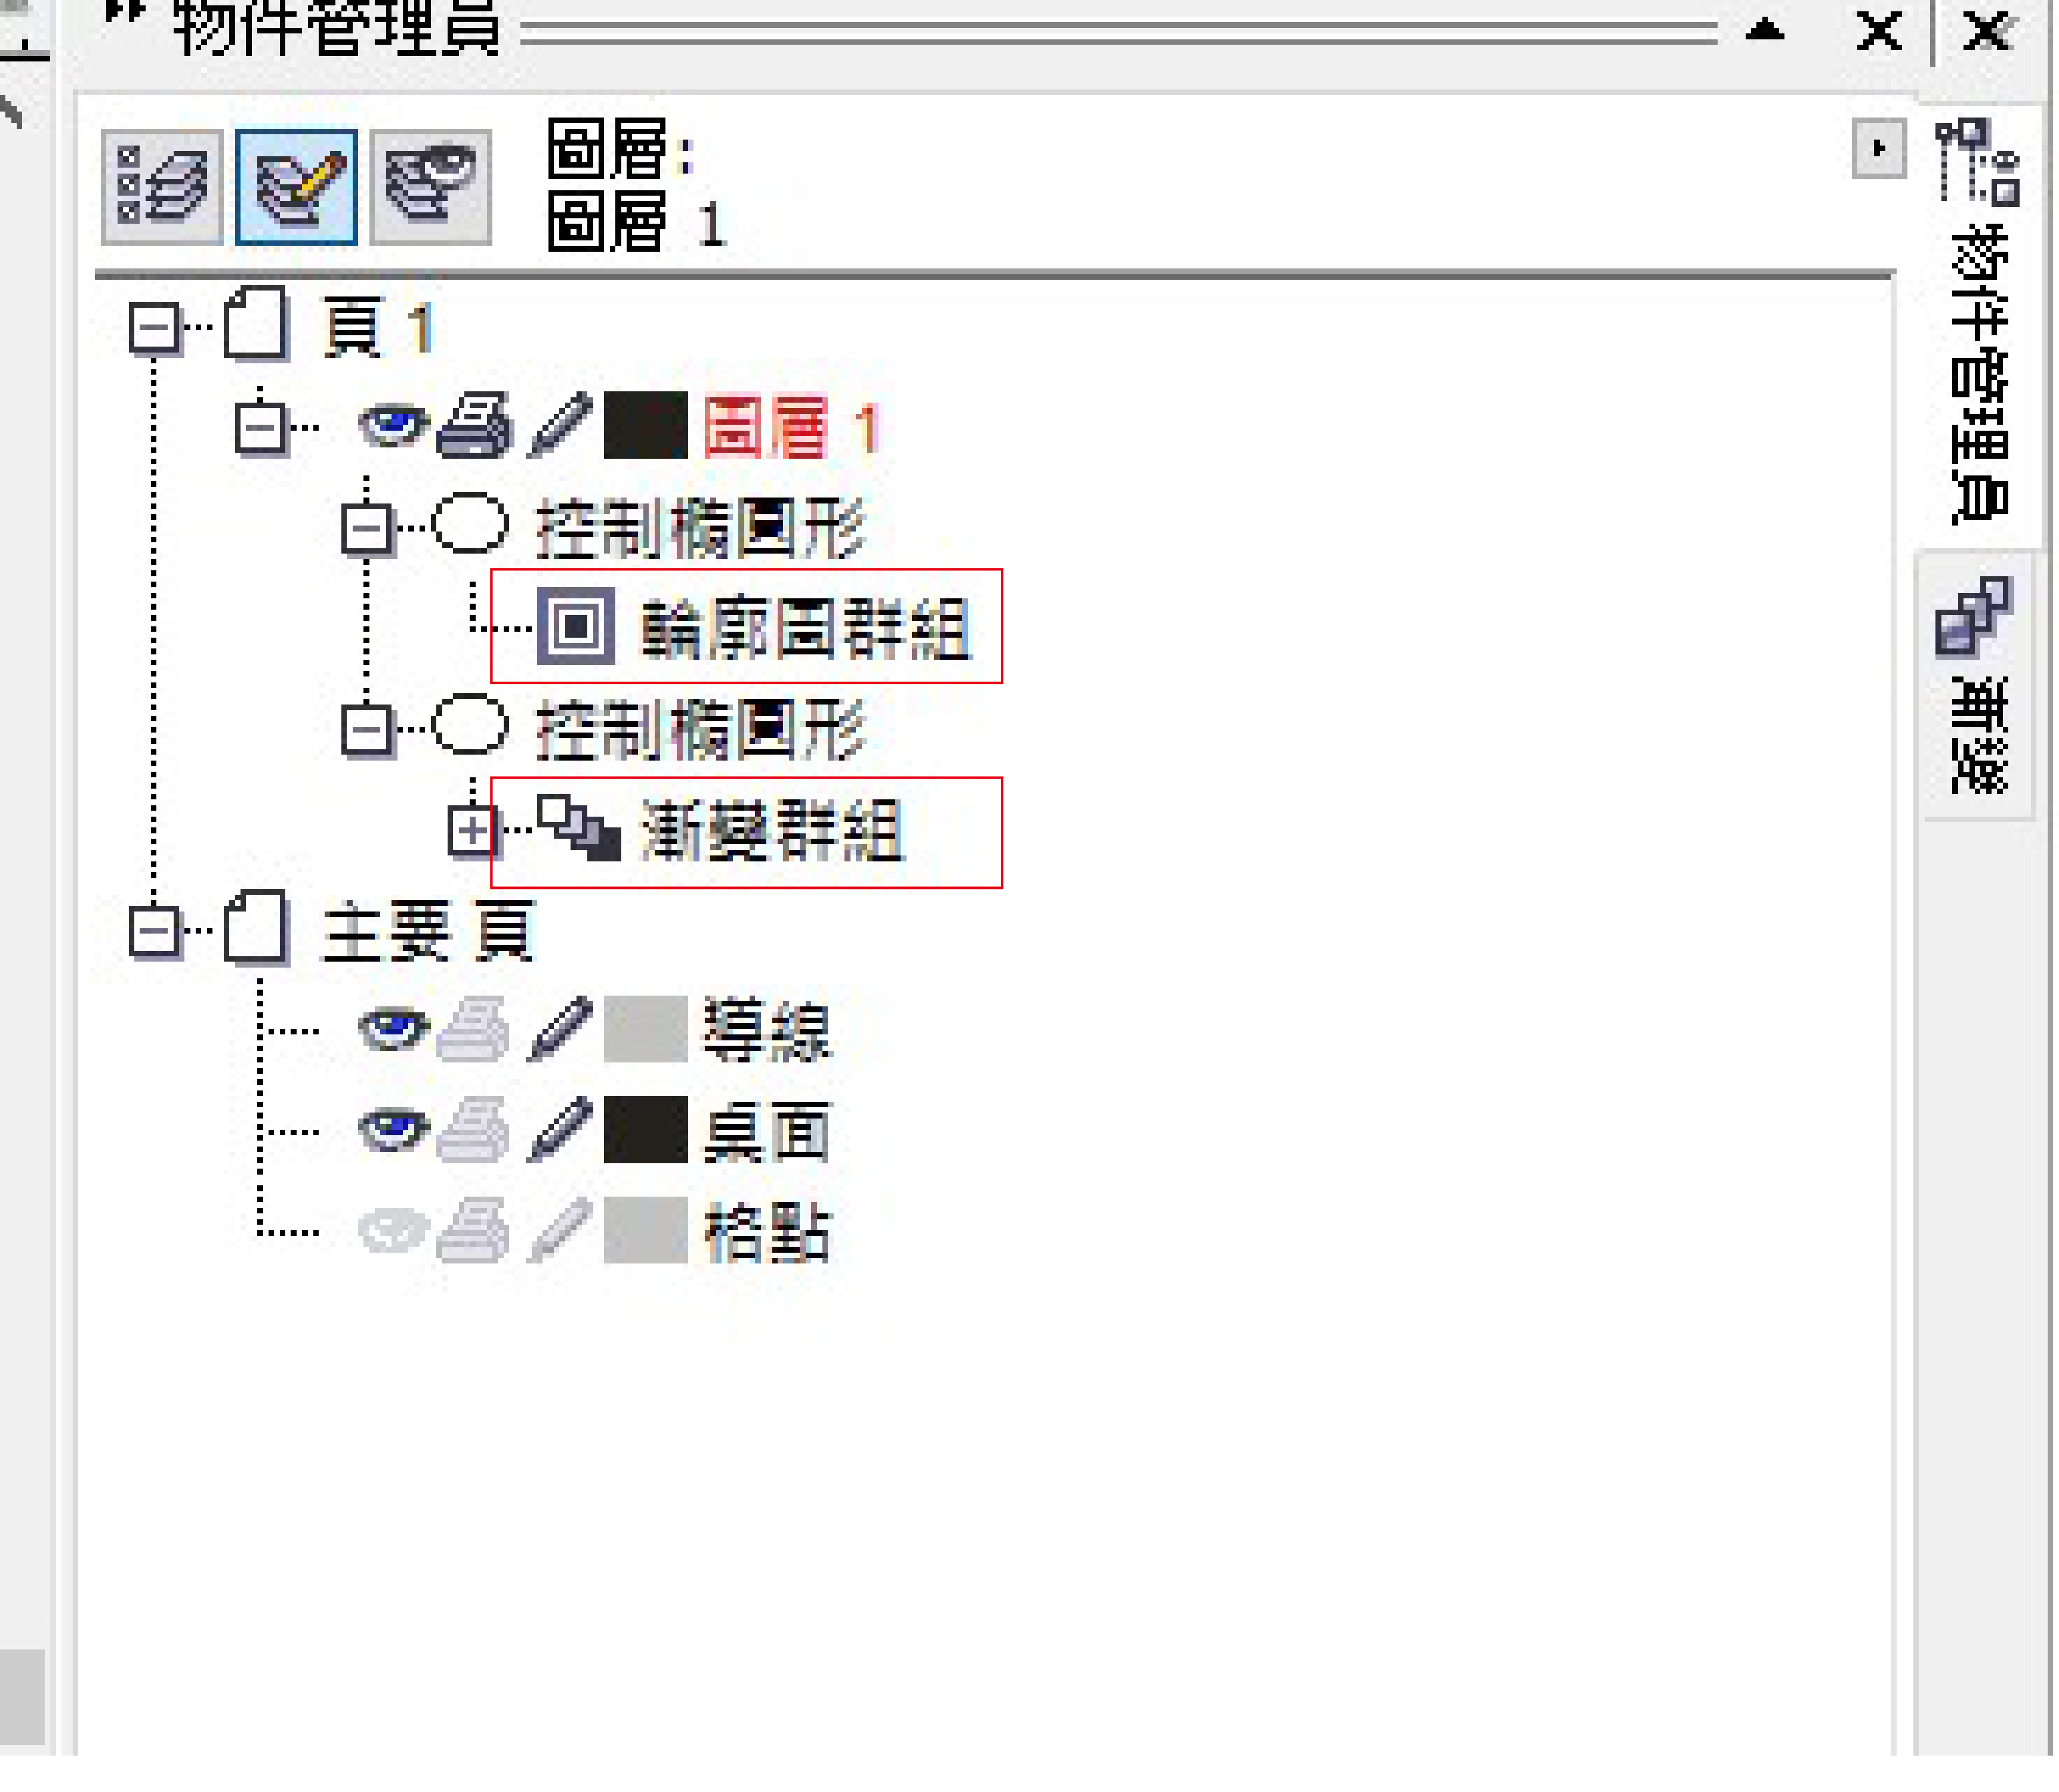Screen dimensions: 2059x1792
Task: Click the page icon beside 頁 1
Action: click(257, 324)
